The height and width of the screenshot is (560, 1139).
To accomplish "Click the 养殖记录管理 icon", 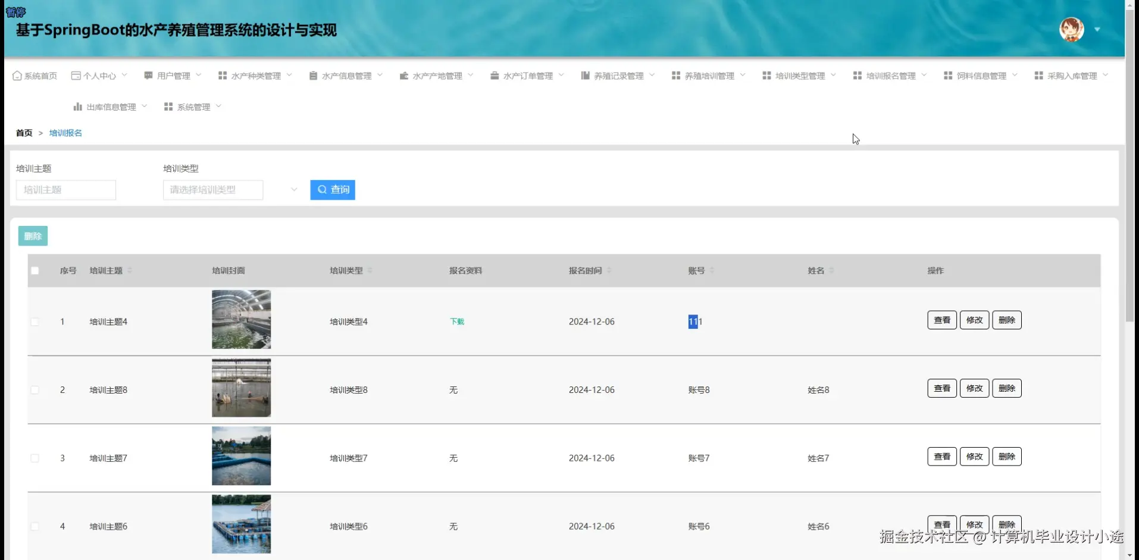I will 586,75.
